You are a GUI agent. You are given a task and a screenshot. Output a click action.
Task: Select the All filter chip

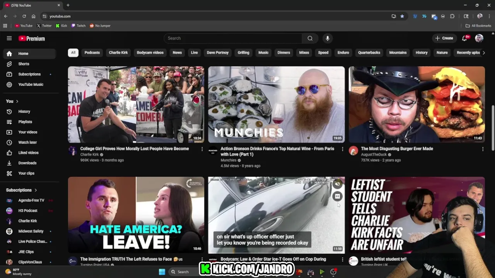[x=73, y=53]
